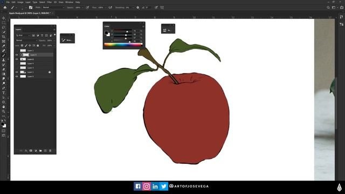Image resolution: width=345 pixels, height=194 pixels.
Task: Toggle airbrush build-up in options bar
Action: coord(110,8)
